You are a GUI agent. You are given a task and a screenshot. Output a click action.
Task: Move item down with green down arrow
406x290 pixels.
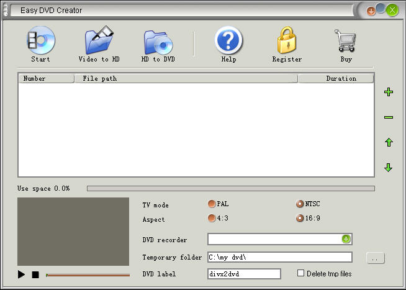click(x=389, y=168)
